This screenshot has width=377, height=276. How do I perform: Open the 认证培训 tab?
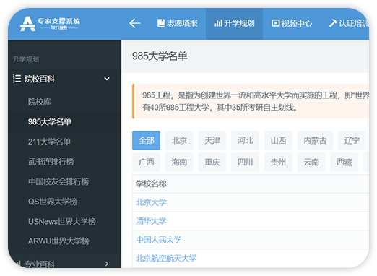(349, 23)
